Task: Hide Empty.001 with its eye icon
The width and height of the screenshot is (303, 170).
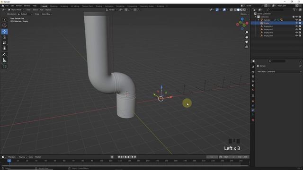Action: point(296,26)
